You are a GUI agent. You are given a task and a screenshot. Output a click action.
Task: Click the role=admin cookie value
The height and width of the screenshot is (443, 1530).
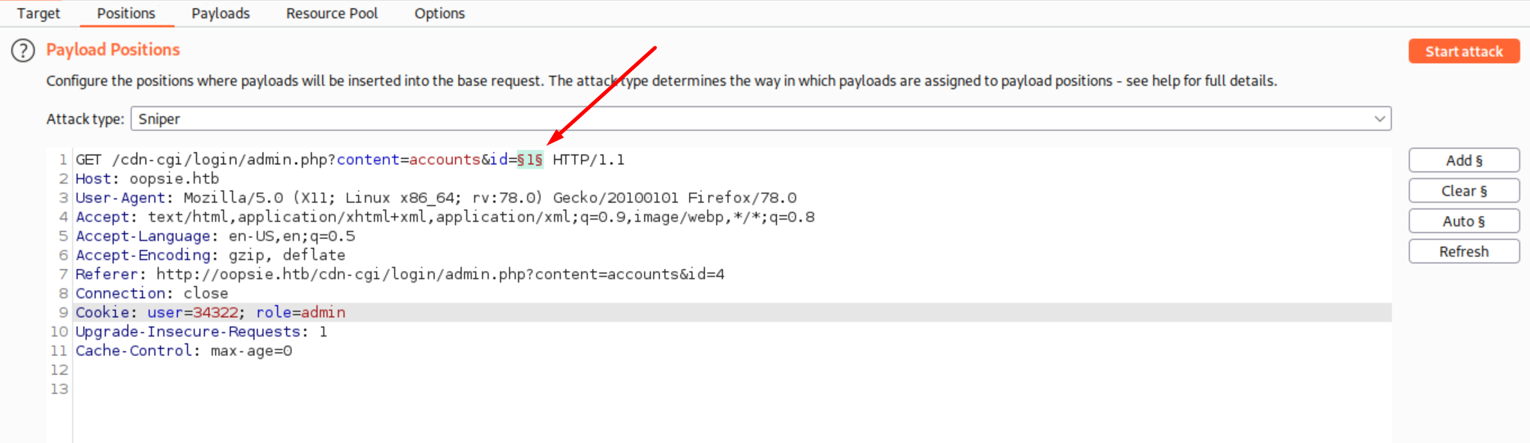tap(301, 313)
